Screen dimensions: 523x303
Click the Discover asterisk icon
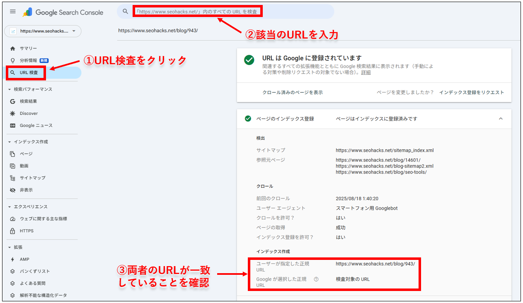pyautogui.click(x=12, y=113)
